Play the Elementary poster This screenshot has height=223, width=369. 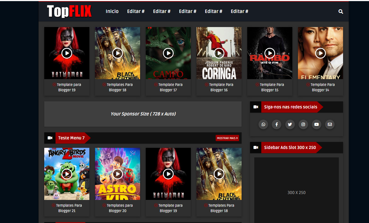321,53
